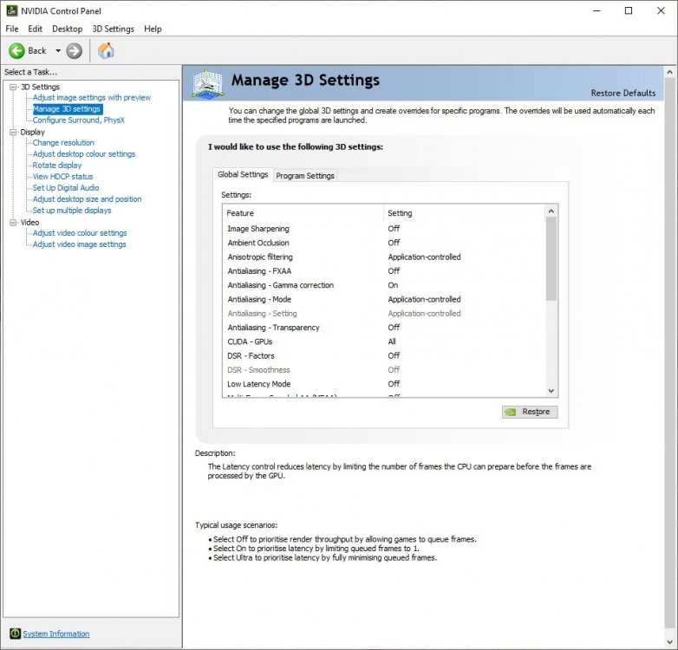Select the DSR - Factors row

383,355
